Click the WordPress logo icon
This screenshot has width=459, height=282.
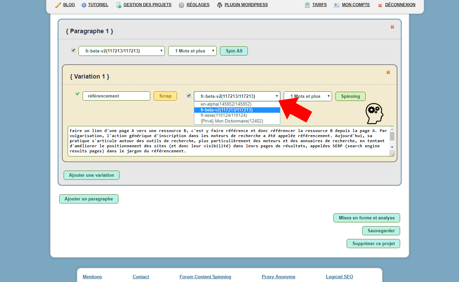click(220, 5)
